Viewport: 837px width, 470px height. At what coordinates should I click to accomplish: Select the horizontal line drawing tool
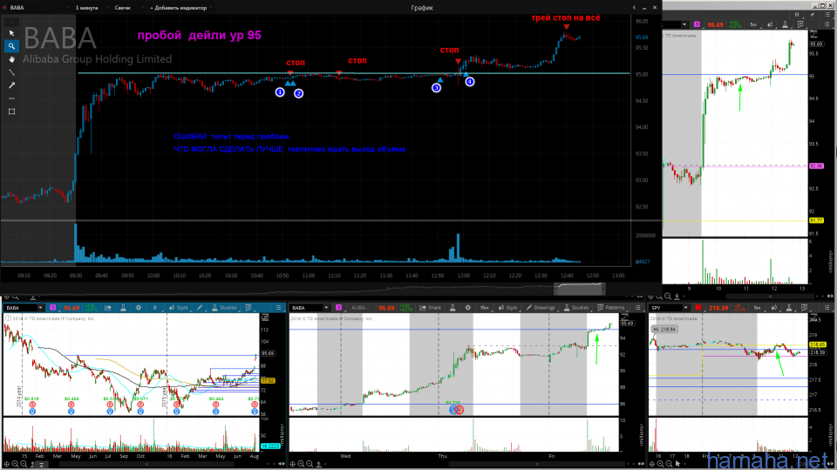(x=11, y=99)
